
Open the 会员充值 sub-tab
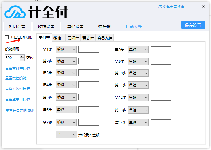[x=105, y=38]
